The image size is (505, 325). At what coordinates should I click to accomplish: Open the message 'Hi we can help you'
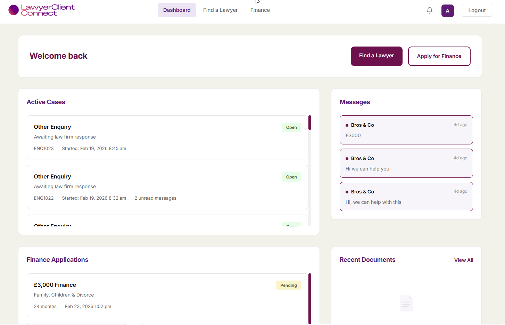(x=406, y=163)
